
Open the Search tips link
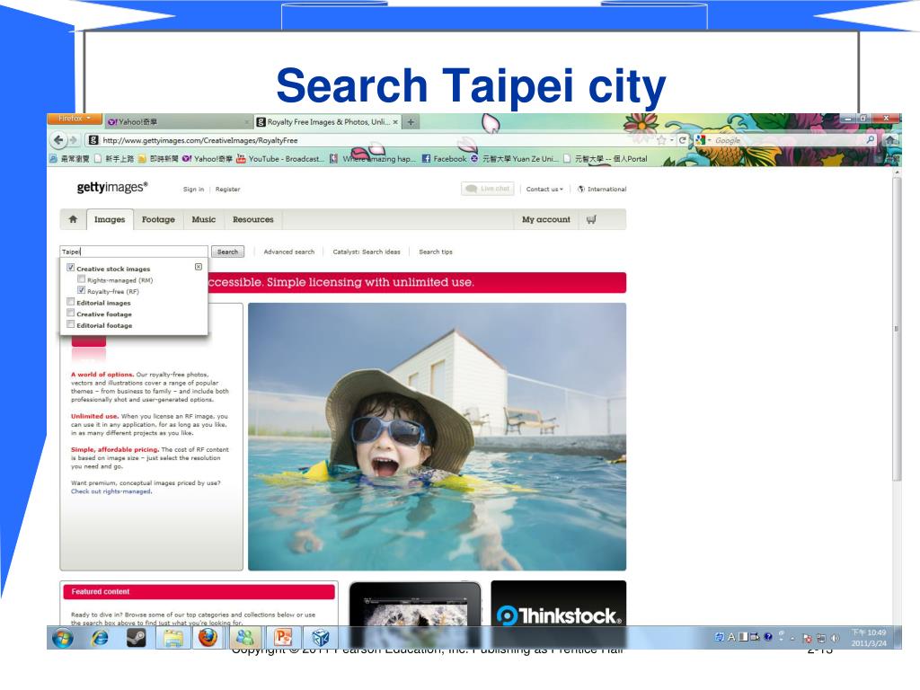tap(436, 252)
